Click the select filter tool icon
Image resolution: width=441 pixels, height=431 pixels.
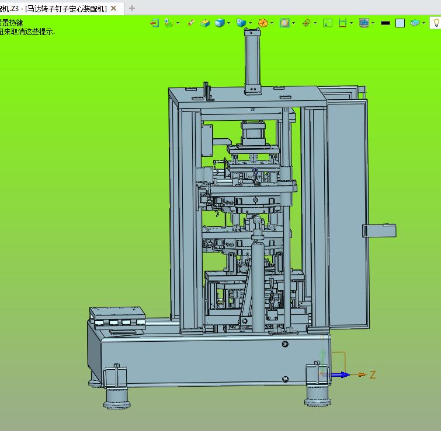click(169, 23)
